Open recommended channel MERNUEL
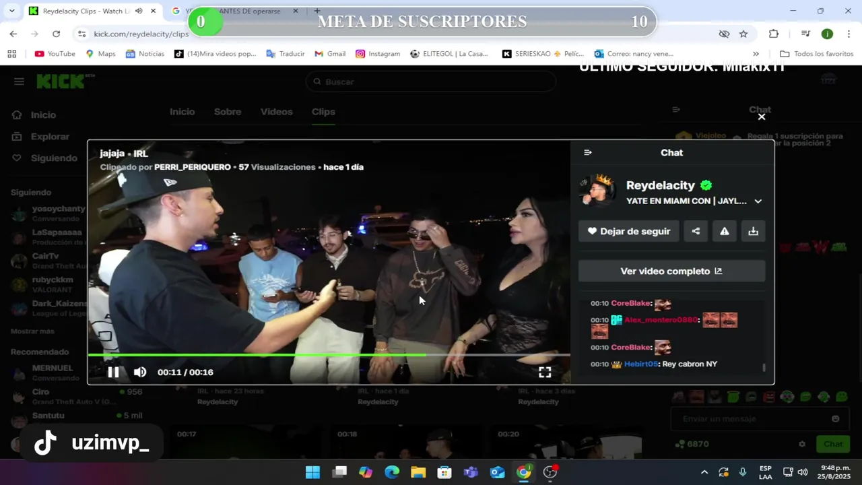This screenshot has width=862, height=485. pyautogui.click(x=52, y=368)
